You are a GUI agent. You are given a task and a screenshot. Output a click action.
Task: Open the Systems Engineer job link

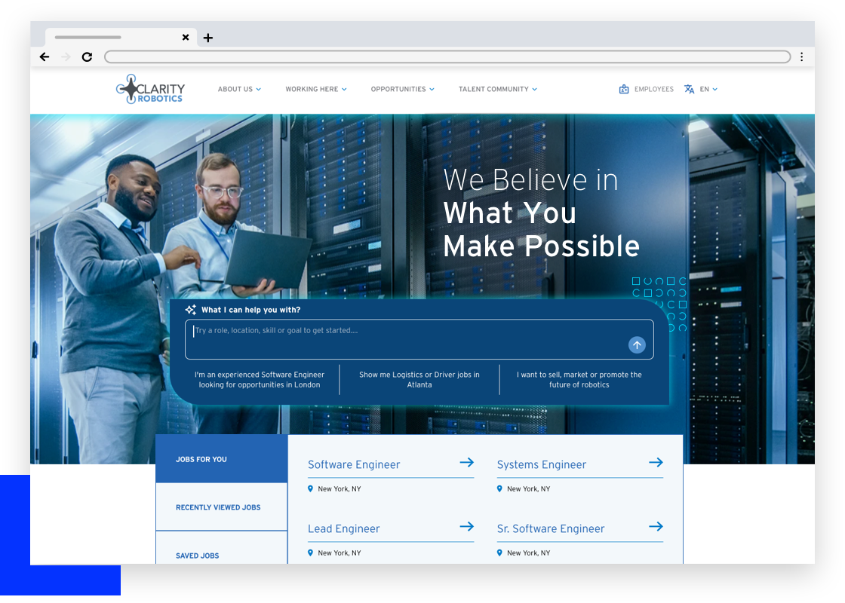coord(542,464)
